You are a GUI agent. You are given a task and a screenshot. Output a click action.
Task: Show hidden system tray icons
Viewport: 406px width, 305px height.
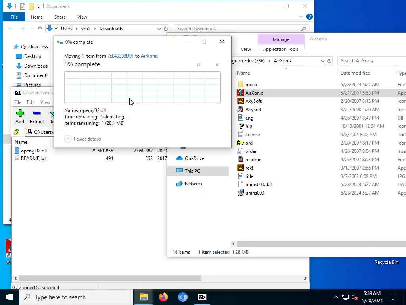click(x=335, y=297)
